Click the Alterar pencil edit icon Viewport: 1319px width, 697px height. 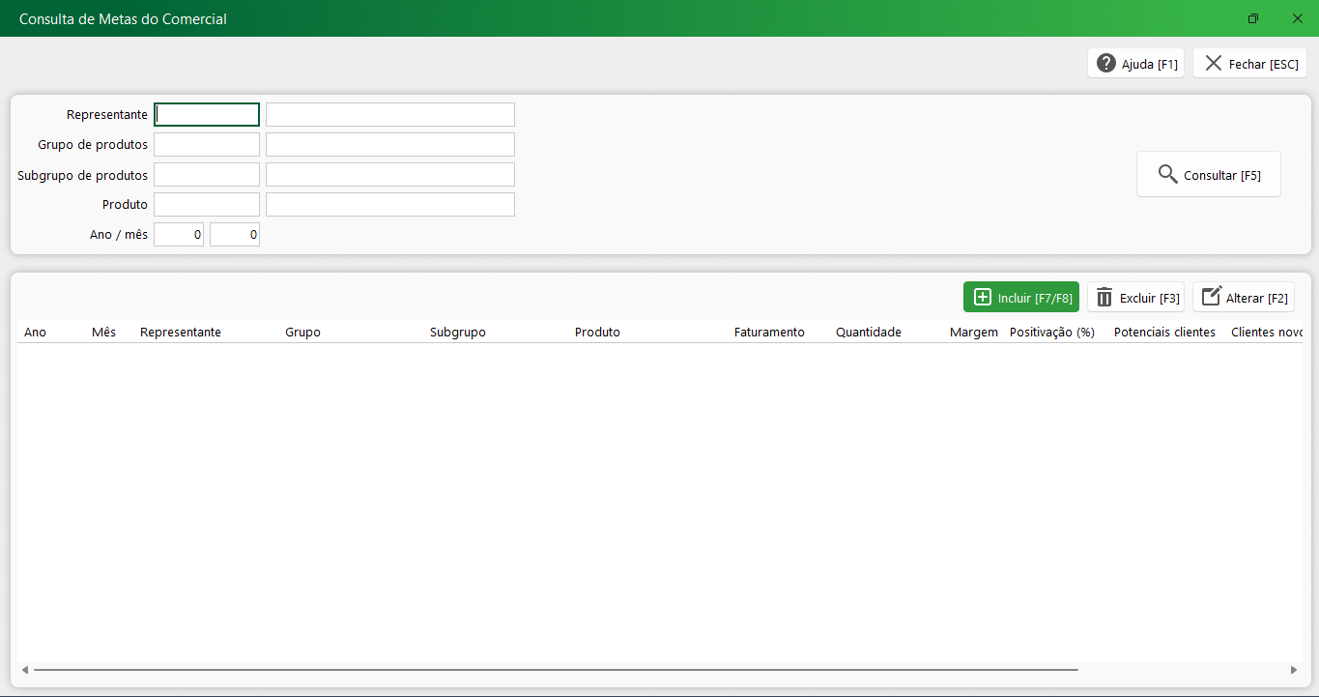point(1211,298)
